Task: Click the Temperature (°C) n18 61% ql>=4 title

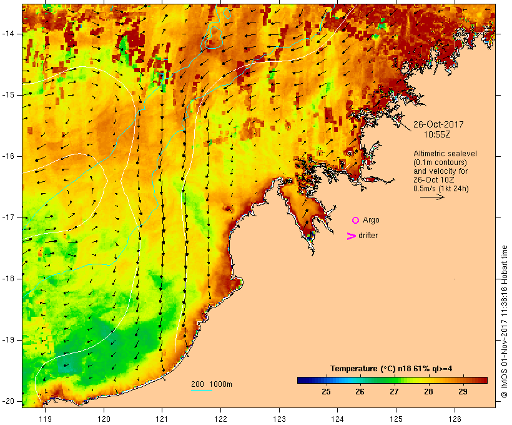Action: [391, 369]
